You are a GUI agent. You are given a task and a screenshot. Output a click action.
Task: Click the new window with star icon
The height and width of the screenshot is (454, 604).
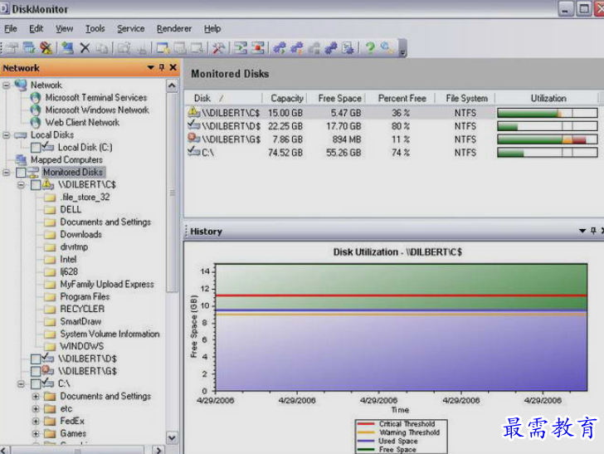(163, 48)
